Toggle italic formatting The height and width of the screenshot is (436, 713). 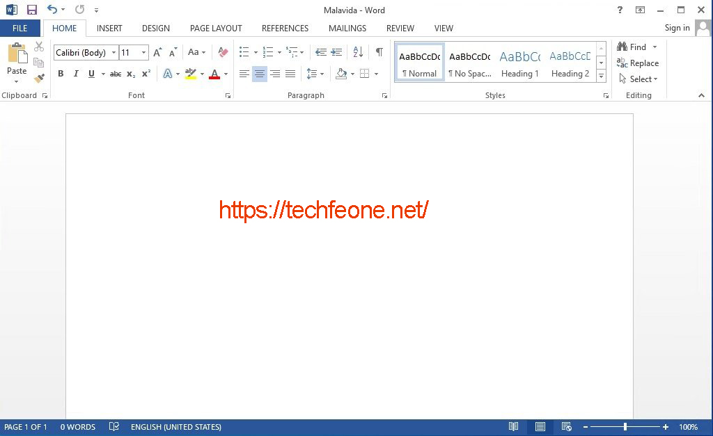[x=76, y=74]
